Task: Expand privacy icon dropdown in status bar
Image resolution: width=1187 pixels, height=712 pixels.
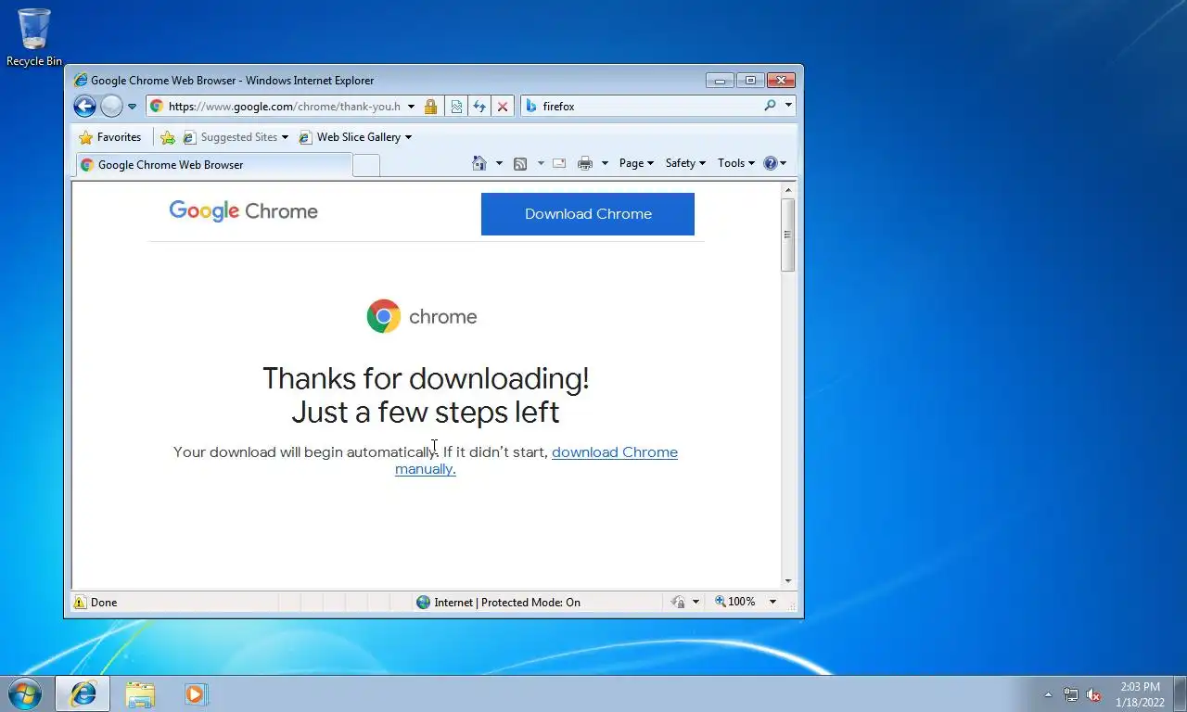Action: point(696,603)
